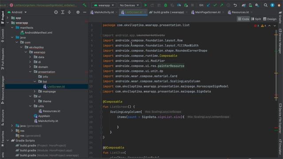Viewport: 283px width, 159px height.
Task: Run the wearapp configuration with green play button
Action: coord(145,5)
